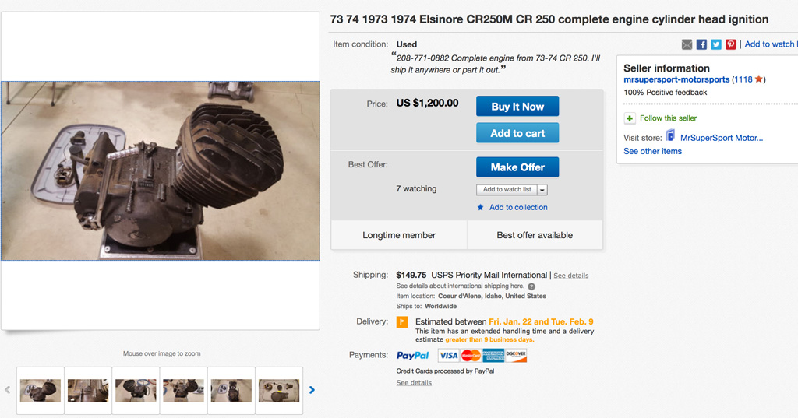Click the Make Offer button
Screen dimensions: 798x418
coord(517,167)
